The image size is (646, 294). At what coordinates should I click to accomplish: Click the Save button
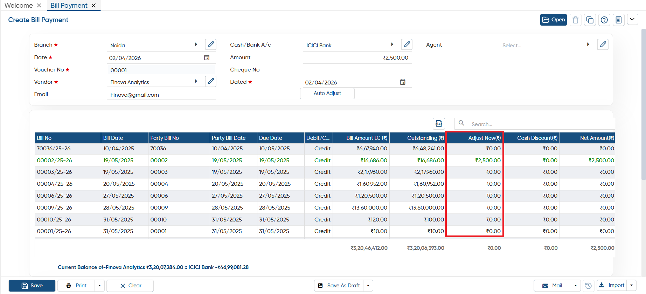point(32,286)
